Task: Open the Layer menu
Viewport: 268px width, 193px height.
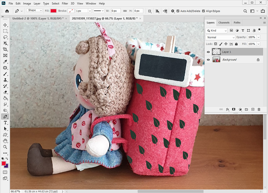Action: coord(37,3)
